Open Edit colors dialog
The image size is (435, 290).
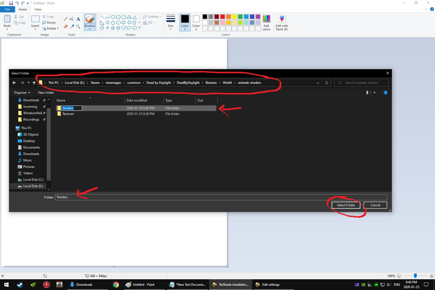coord(266,23)
